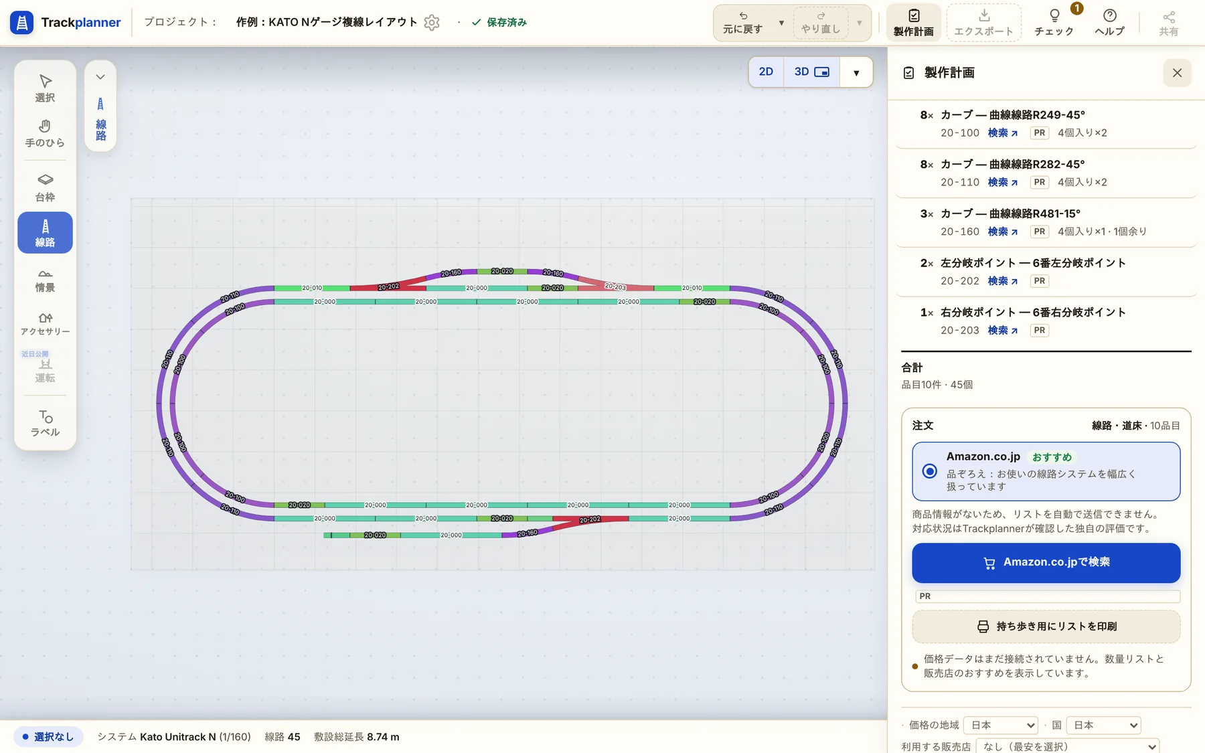Collapse the 線路 sub-panel chevron
The image size is (1205, 753).
[x=100, y=77]
